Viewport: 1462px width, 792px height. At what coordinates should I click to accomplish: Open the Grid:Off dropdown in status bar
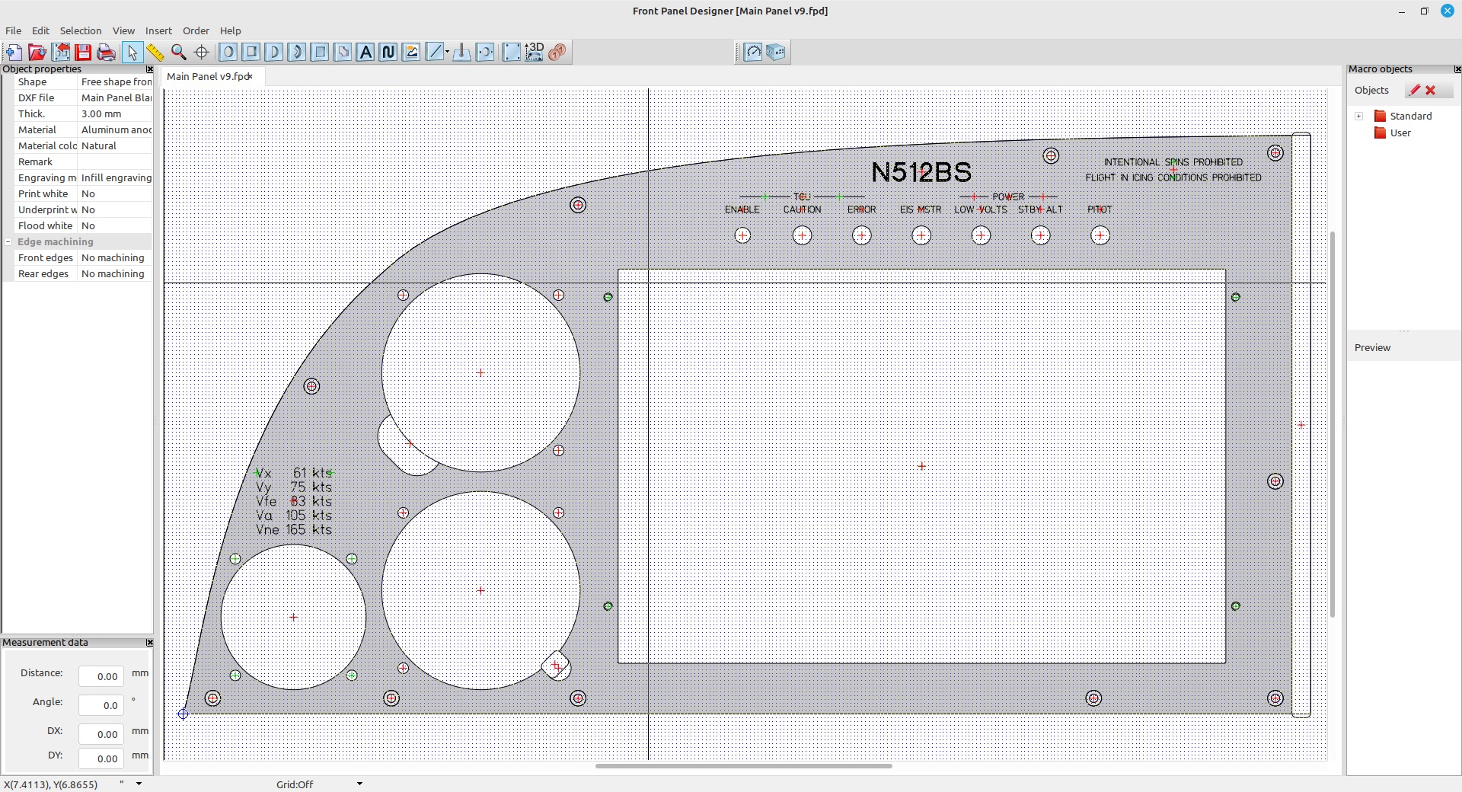pos(359,784)
